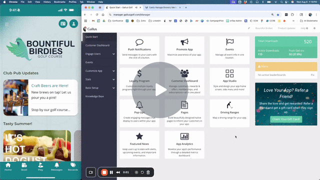Play the video with center play button
This screenshot has height=180, width=320.
pyautogui.click(x=160, y=90)
